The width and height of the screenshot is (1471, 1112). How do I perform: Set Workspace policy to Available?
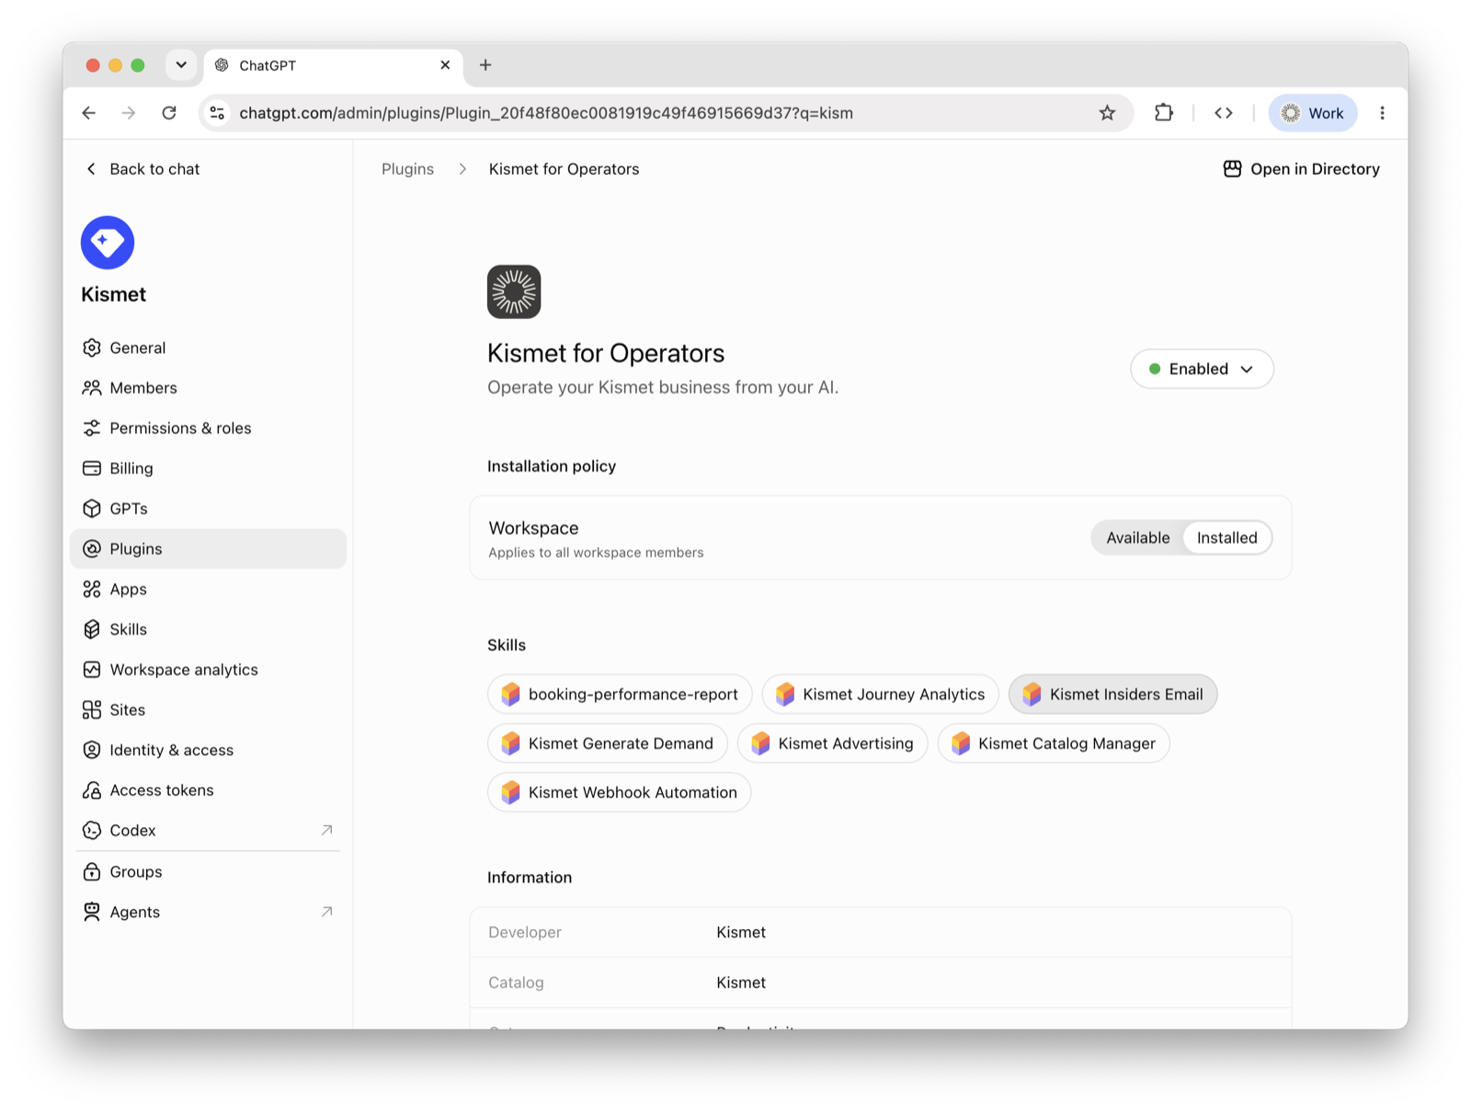1138,538
